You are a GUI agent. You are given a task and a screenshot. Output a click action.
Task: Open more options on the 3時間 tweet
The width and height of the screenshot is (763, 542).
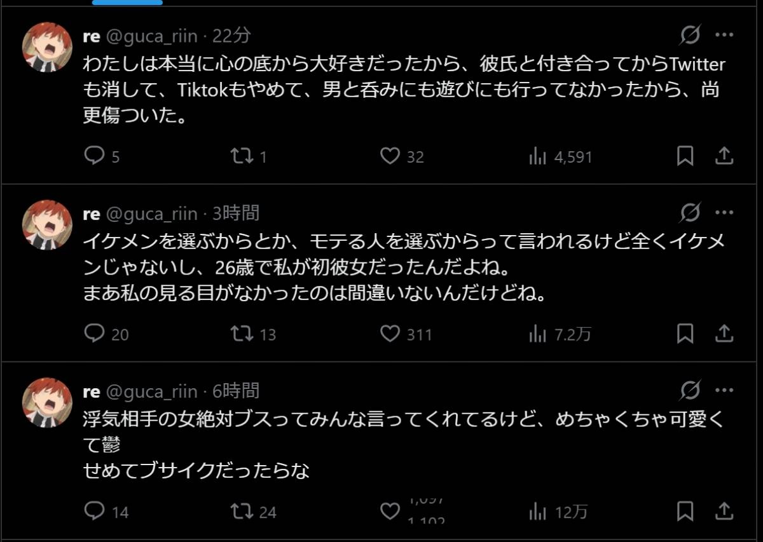(725, 212)
